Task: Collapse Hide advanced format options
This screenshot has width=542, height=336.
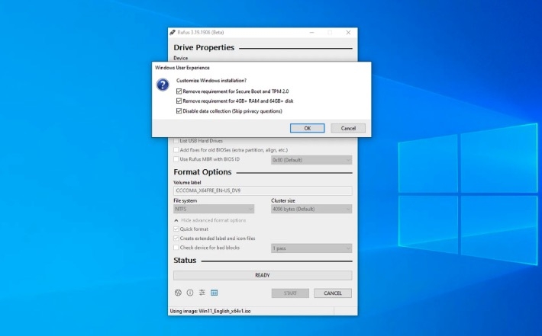Action: point(210,220)
